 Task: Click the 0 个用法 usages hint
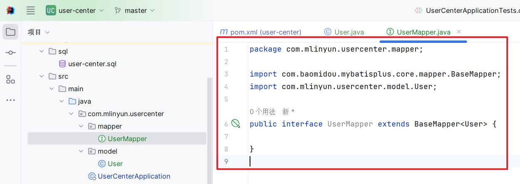point(262,112)
